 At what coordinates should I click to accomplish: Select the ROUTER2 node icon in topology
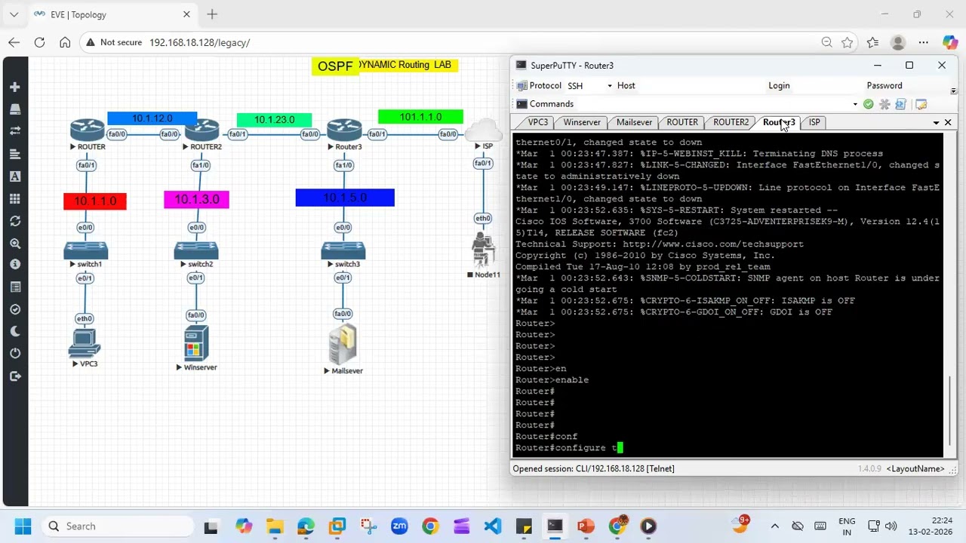(x=202, y=130)
